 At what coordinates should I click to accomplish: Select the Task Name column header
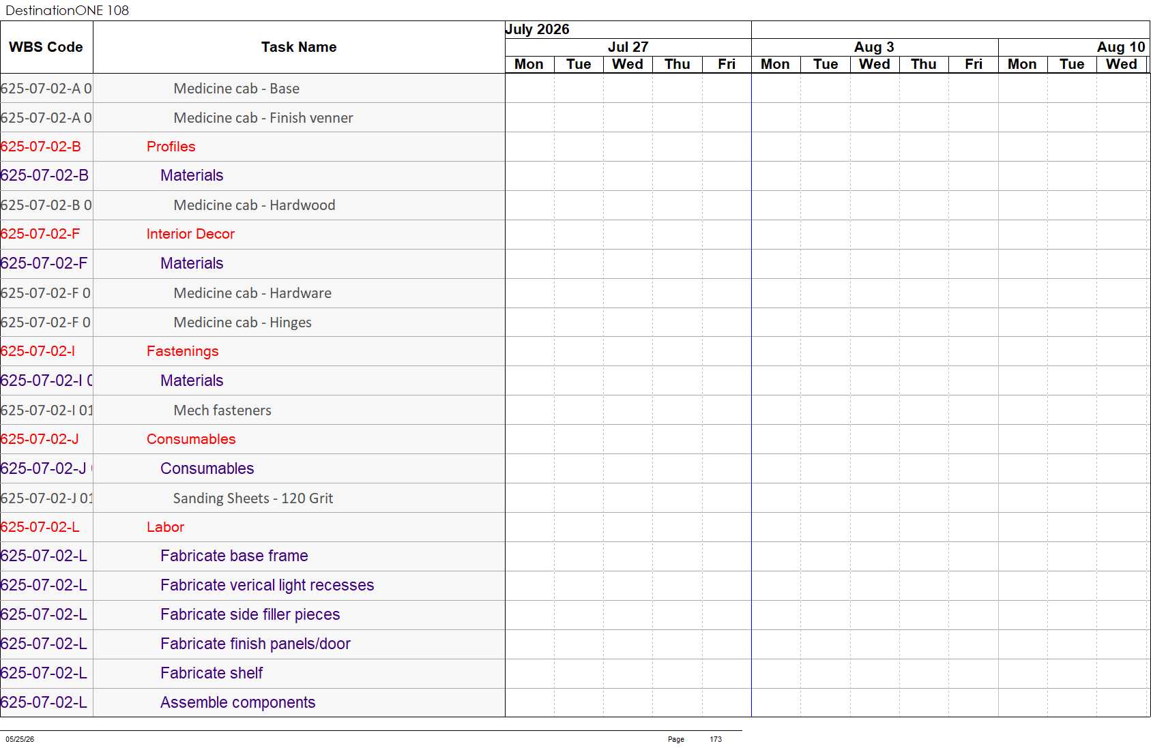[299, 47]
